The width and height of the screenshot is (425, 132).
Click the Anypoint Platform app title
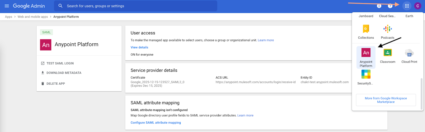(x=76, y=44)
